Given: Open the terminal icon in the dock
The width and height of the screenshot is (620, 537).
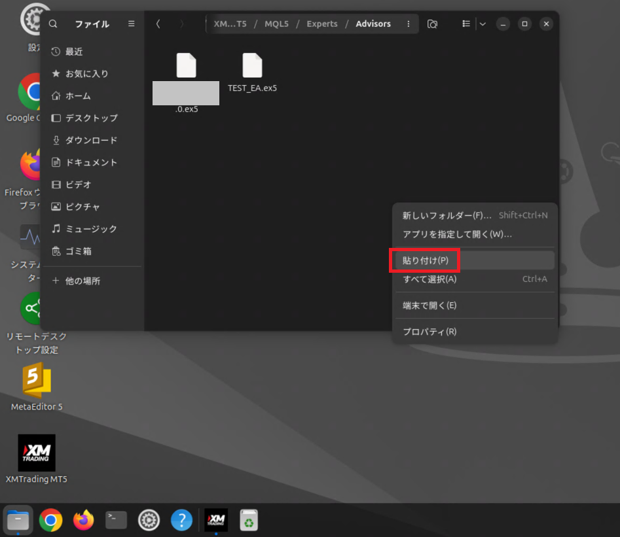Looking at the screenshot, I should click(x=116, y=520).
